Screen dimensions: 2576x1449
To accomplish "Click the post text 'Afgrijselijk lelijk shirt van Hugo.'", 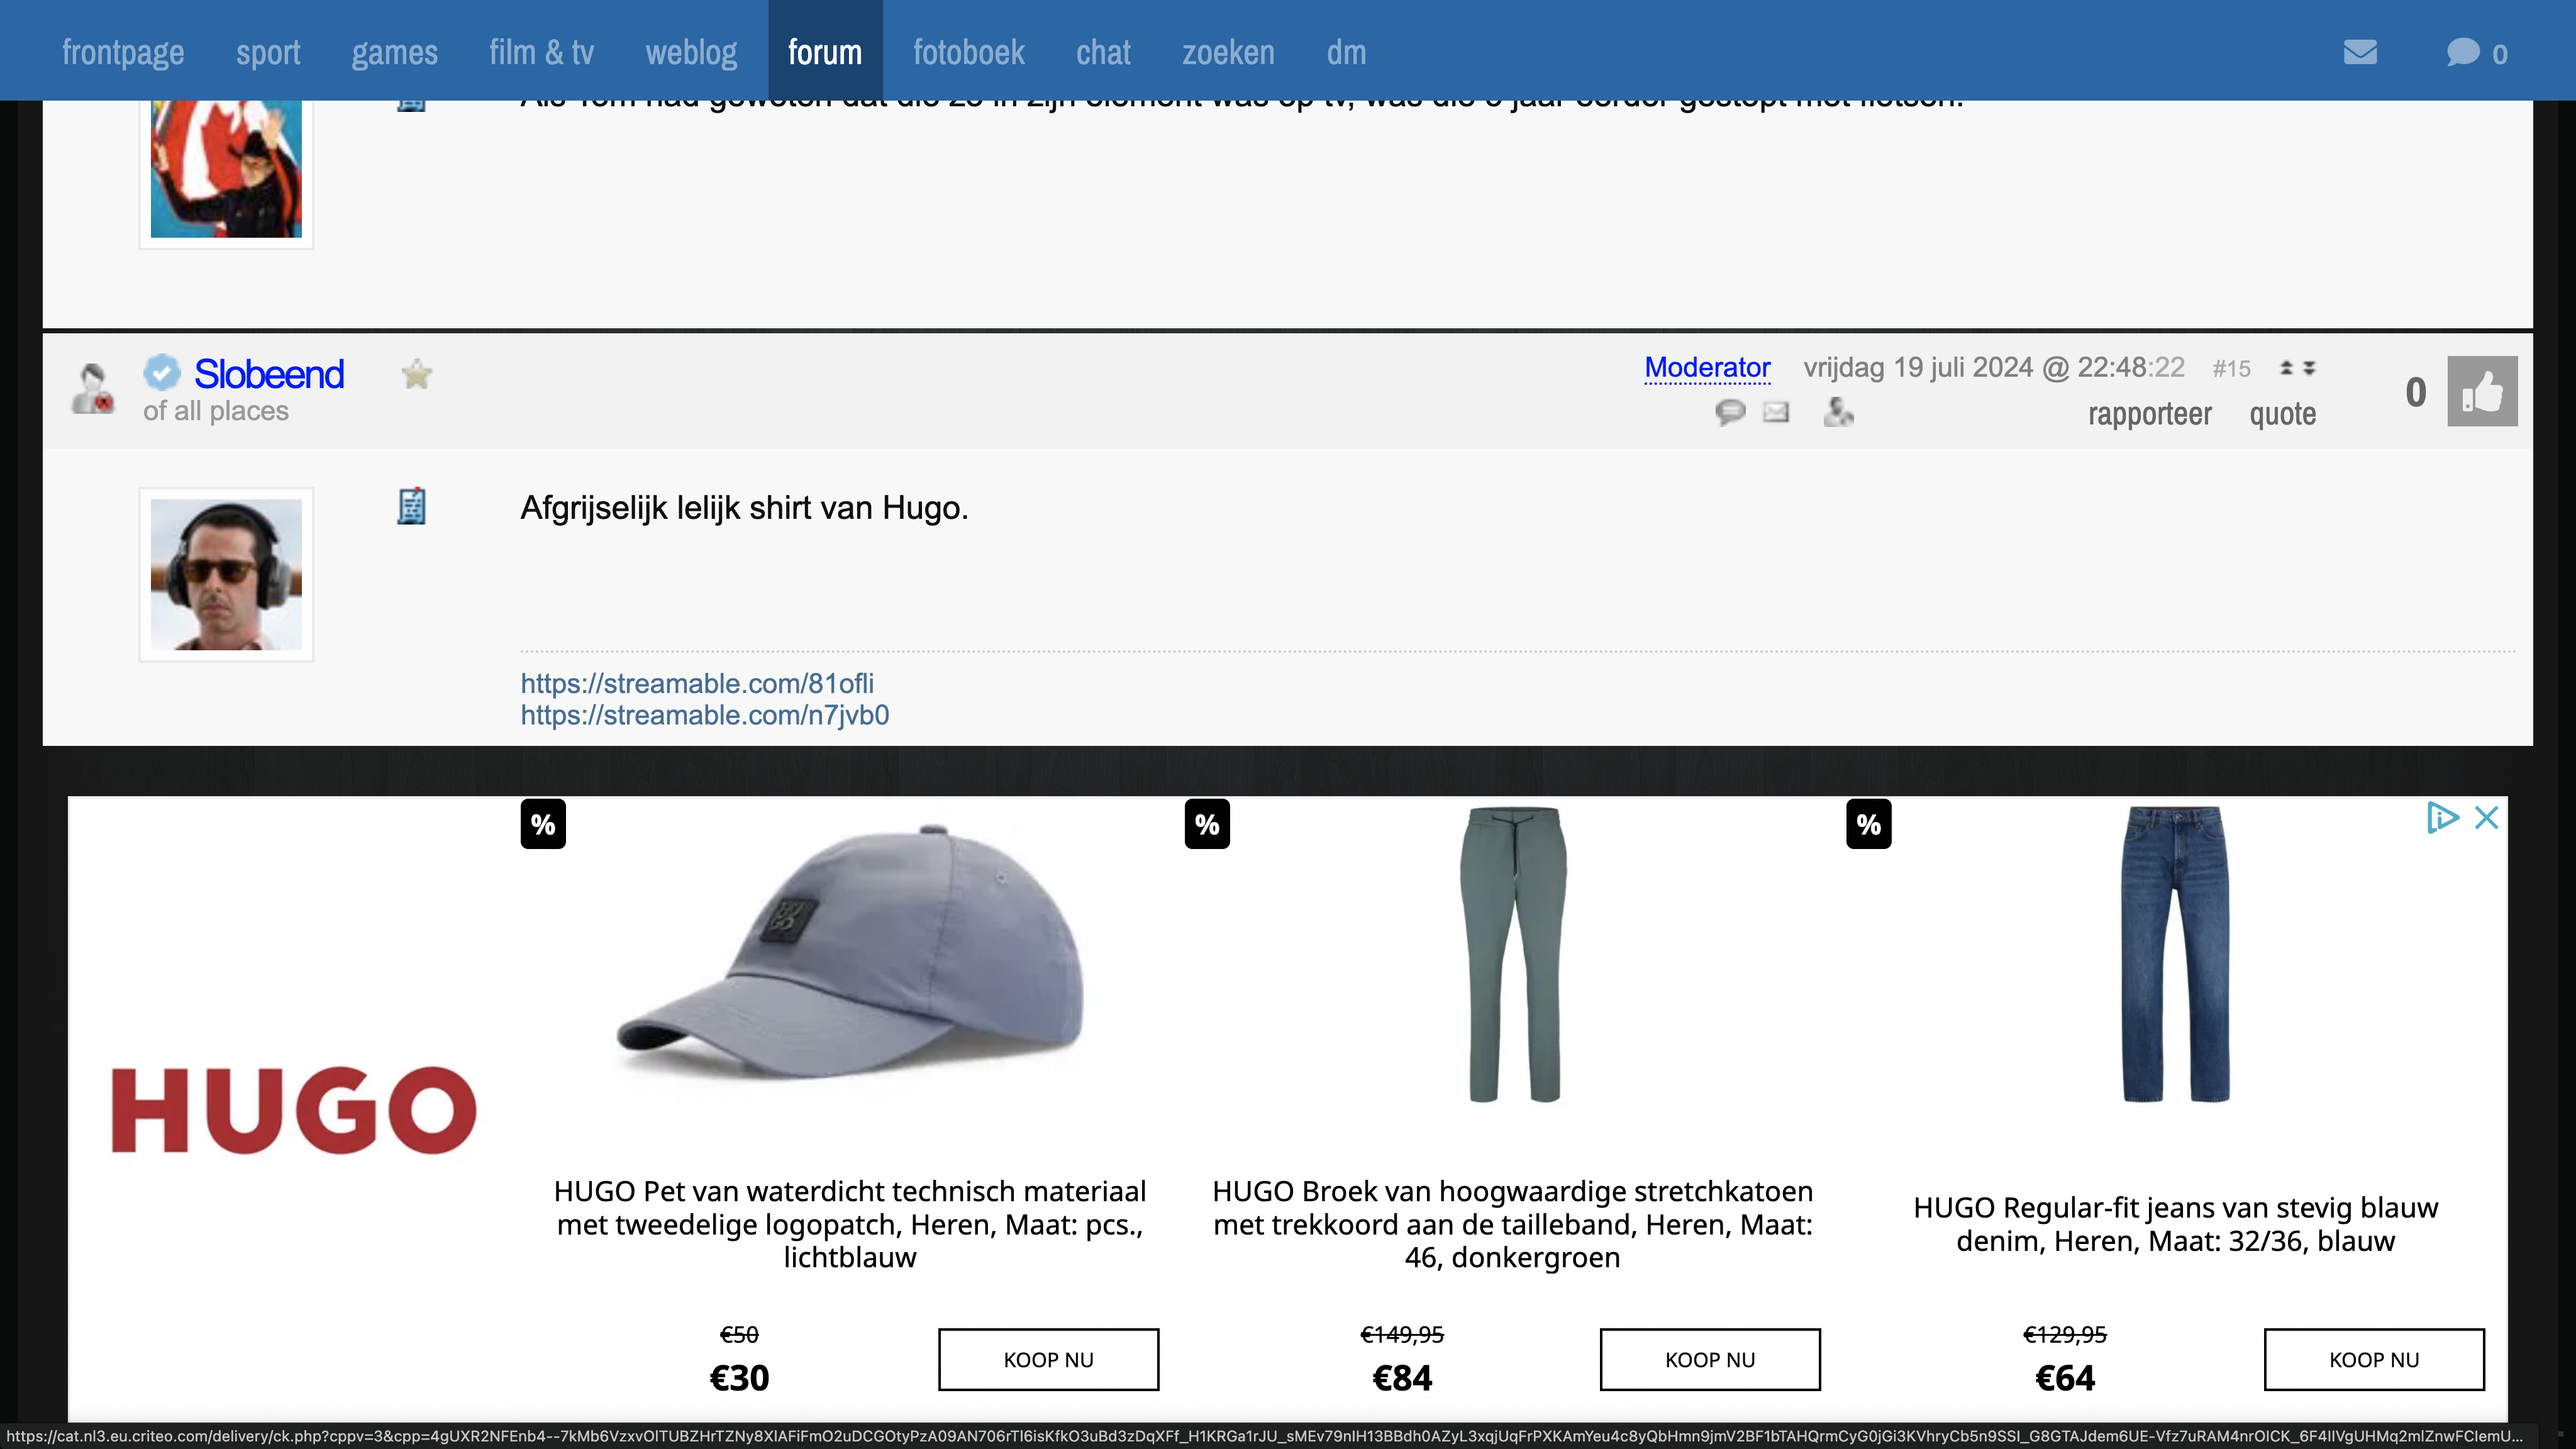I will 744,508.
